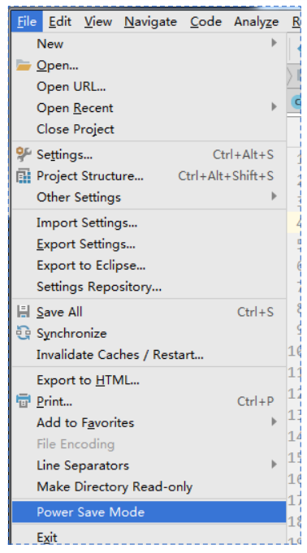Open the Code menu

pos(205,22)
